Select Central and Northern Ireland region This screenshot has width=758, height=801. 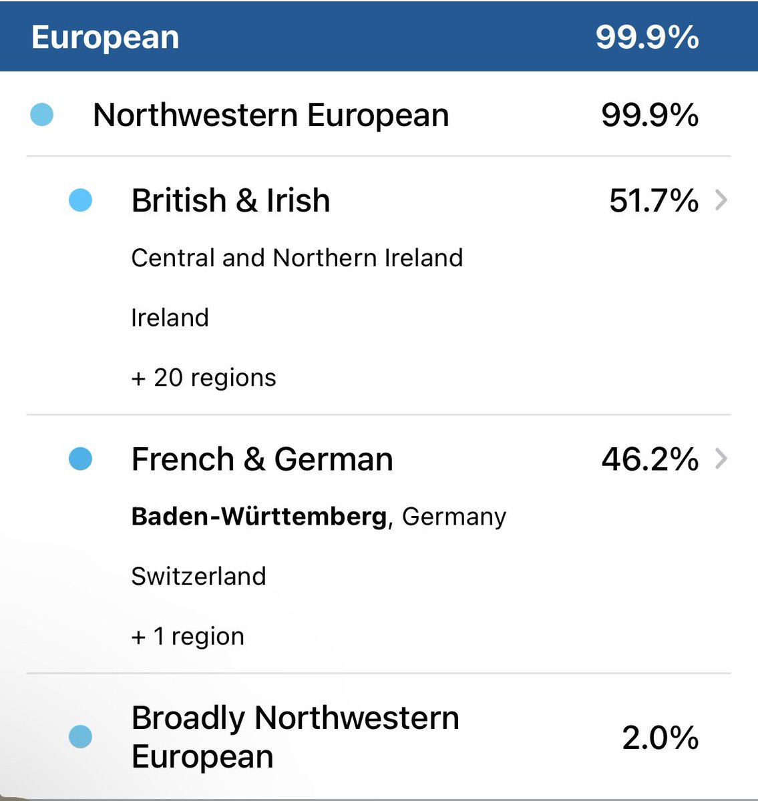tap(297, 258)
